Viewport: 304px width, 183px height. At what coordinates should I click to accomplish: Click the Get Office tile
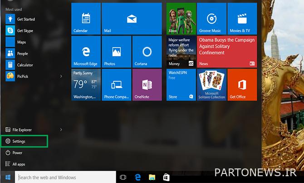[x=242, y=85]
